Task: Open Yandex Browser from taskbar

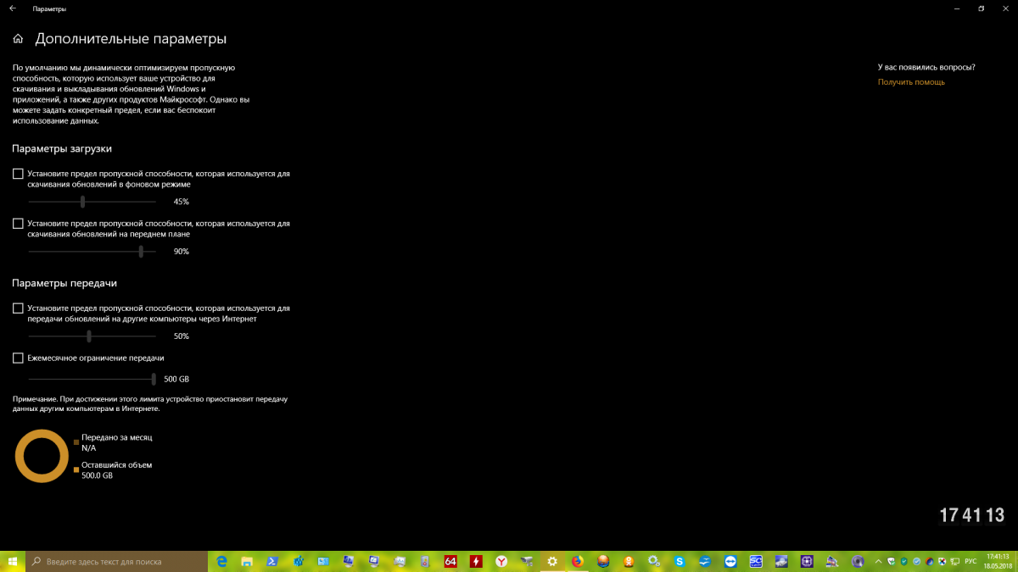Action: pos(501,561)
